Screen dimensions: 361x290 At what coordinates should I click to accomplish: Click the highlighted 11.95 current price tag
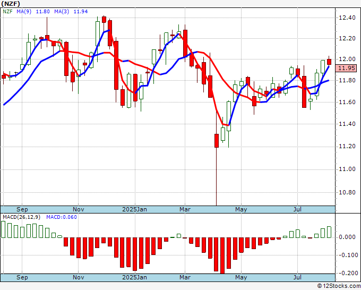click(x=346, y=69)
